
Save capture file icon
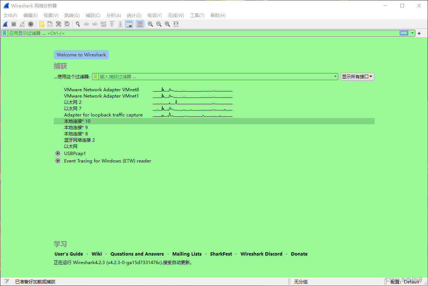coord(50,24)
